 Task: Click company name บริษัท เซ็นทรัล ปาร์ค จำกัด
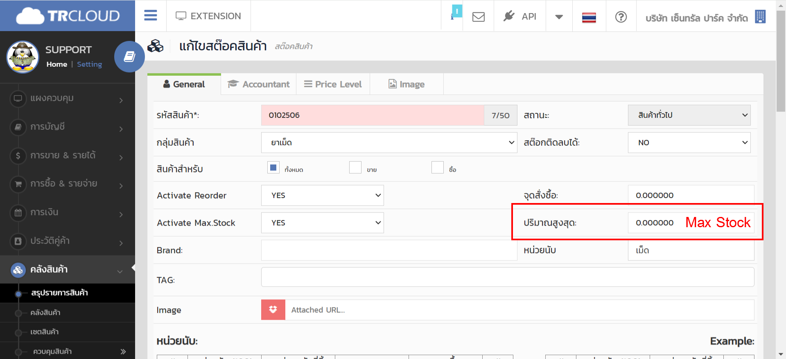(x=696, y=18)
